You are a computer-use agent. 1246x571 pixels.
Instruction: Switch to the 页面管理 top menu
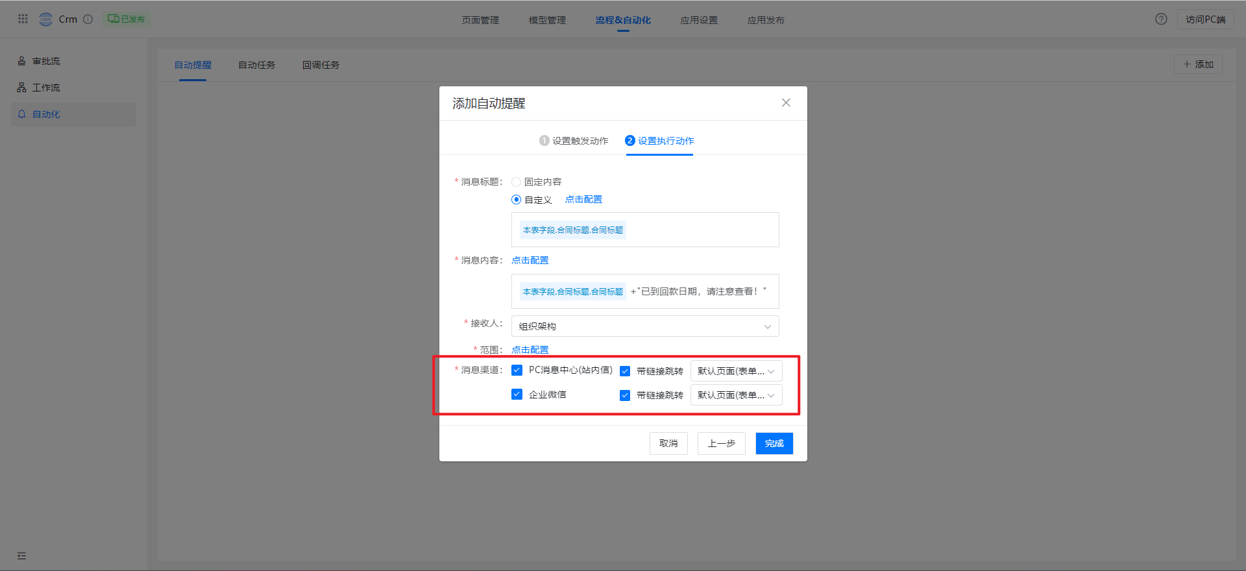[x=480, y=20]
